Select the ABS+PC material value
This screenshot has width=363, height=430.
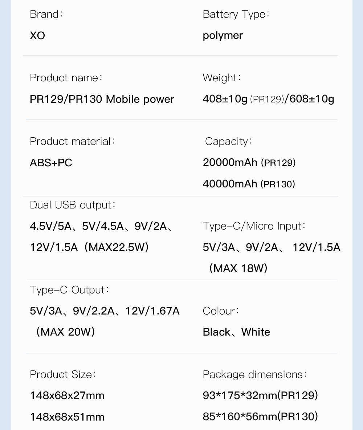point(51,163)
